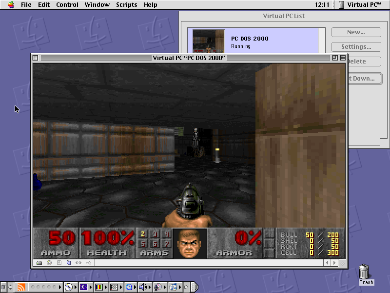
Task: Open the Window menu
Action: [x=97, y=5]
